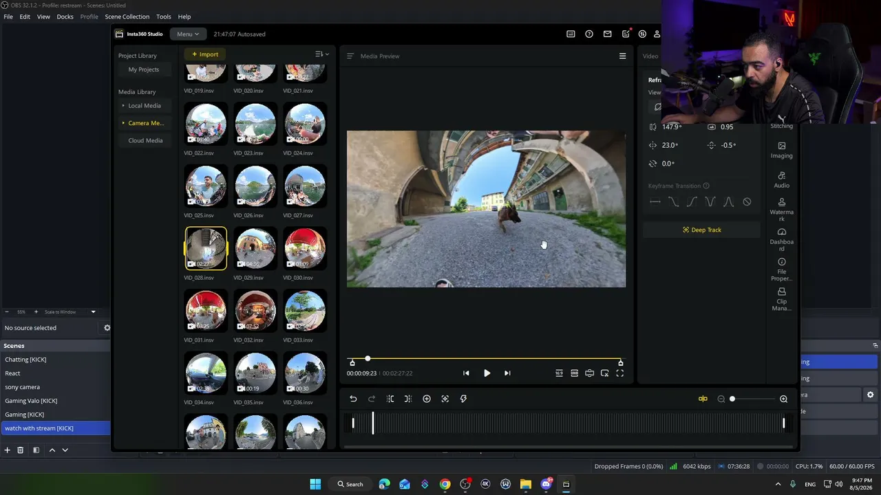Skip to next frame button
The height and width of the screenshot is (495, 881).
tap(507, 373)
